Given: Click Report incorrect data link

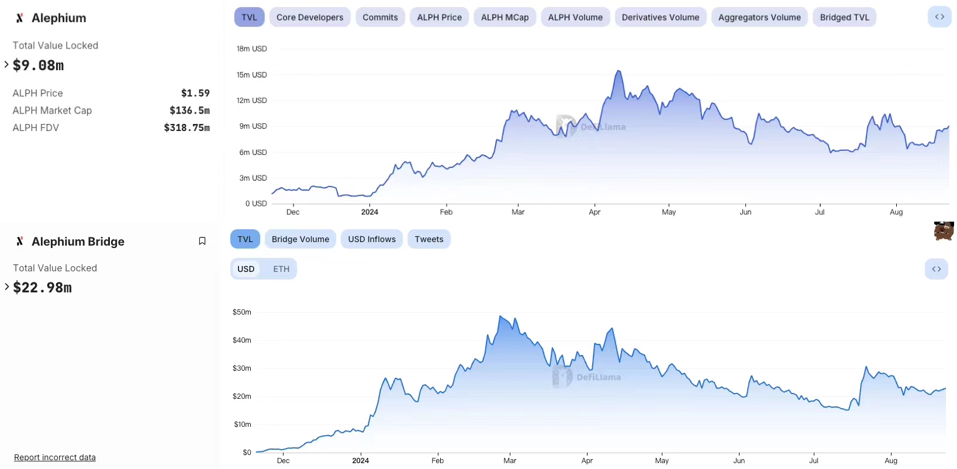Looking at the screenshot, I should pos(55,457).
